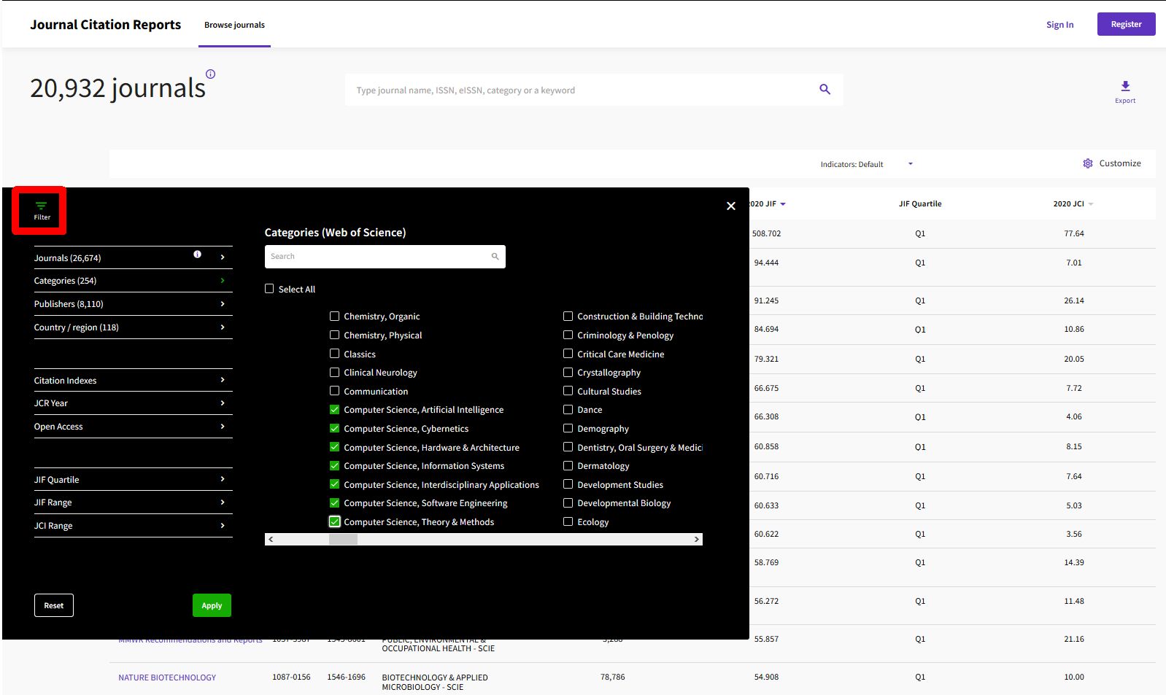This screenshot has width=1166, height=695.
Task: Expand Open Access filter
Action: pyautogui.click(x=133, y=427)
